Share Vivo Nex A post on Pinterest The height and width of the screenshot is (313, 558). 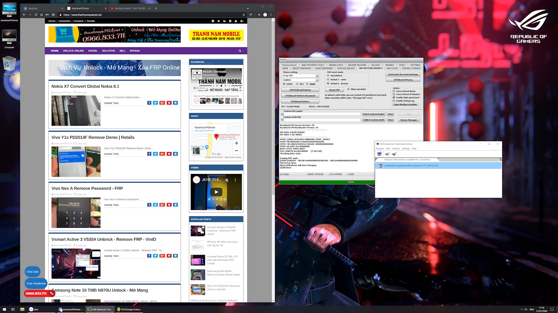(169, 205)
